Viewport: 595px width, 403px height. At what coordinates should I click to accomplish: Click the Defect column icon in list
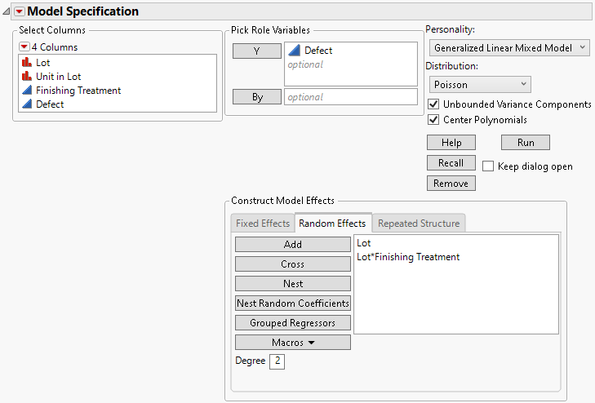pos(26,104)
